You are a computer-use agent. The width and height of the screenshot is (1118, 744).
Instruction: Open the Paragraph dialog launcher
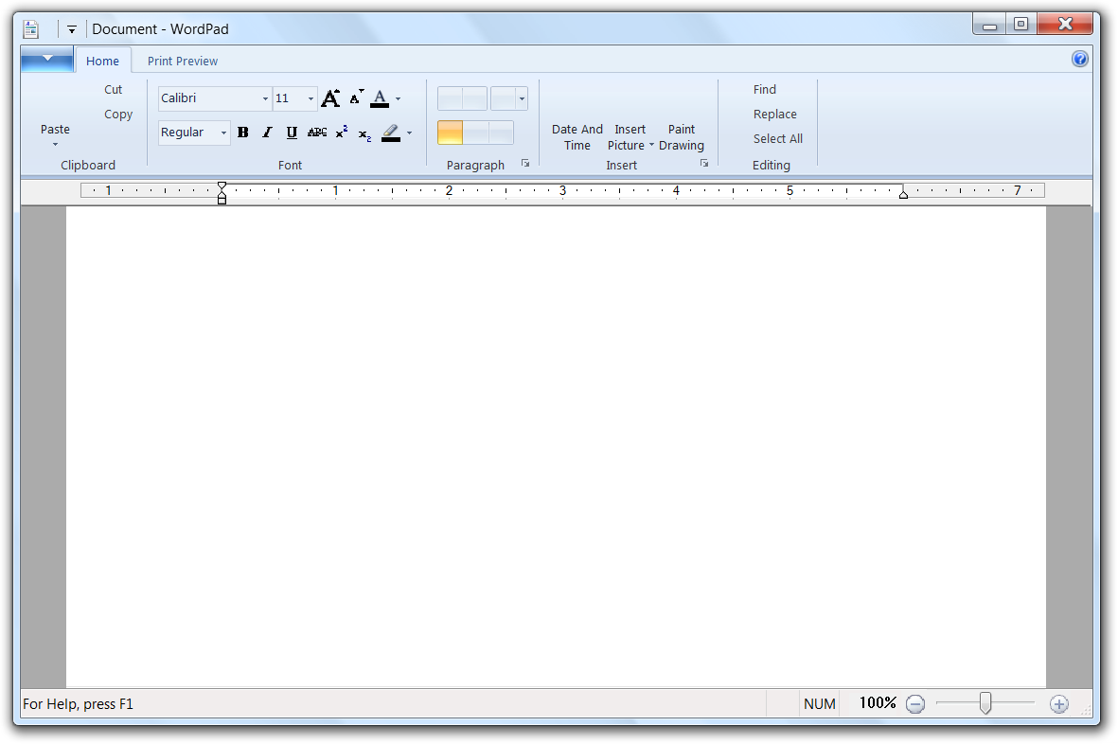[x=525, y=163]
